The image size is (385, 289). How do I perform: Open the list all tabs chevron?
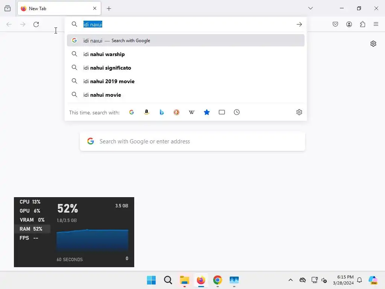pyautogui.click(x=310, y=8)
